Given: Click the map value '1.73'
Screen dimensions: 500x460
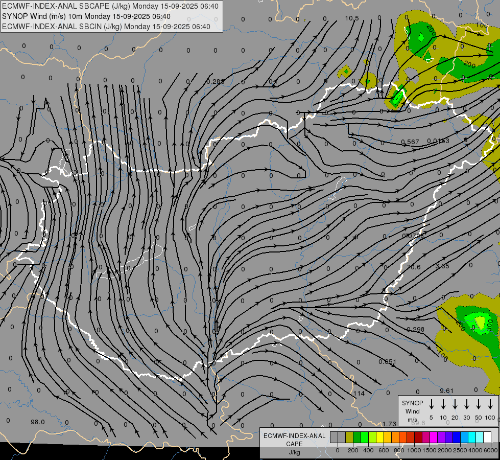Looking at the screenshot, I should (389, 424).
